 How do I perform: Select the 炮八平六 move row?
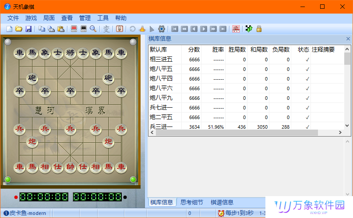pos(246,88)
